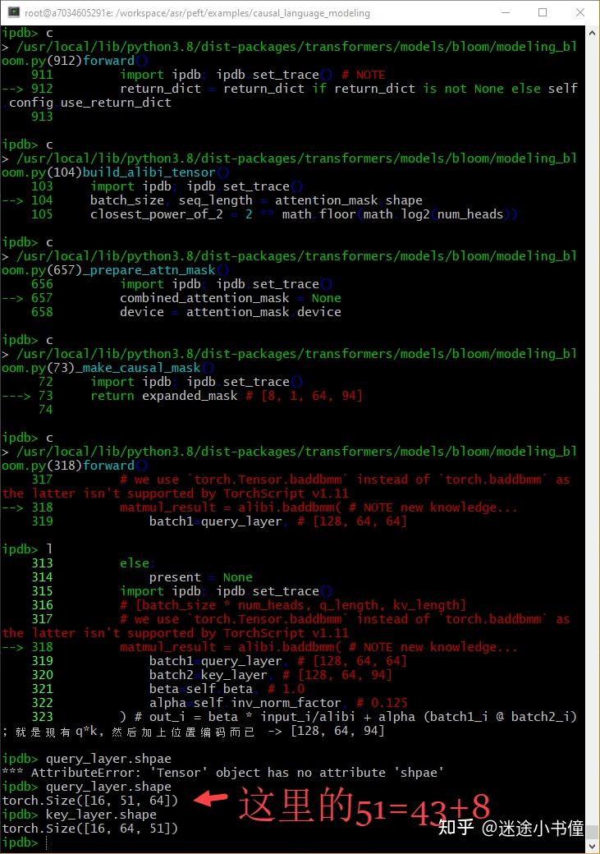Click output 'torch.Size([16, 51, 64])'
The height and width of the screenshot is (854, 600).
(89, 801)
